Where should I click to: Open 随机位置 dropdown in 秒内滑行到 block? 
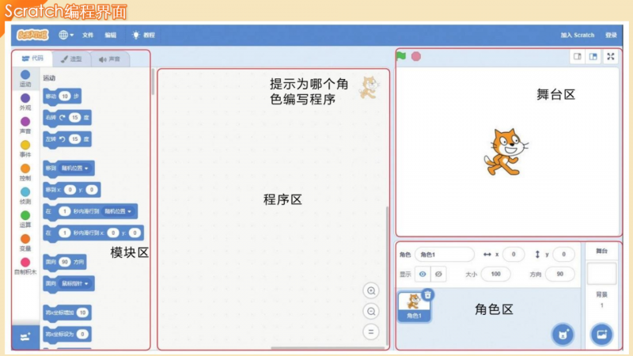pos(118,211)
